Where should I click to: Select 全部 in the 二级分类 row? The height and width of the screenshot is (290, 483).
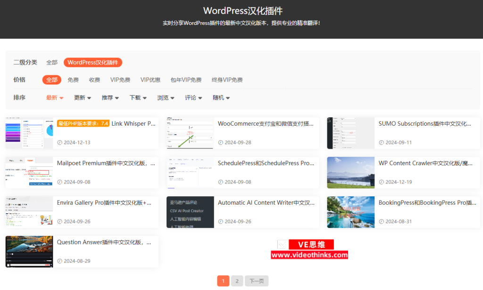(52, 63)
